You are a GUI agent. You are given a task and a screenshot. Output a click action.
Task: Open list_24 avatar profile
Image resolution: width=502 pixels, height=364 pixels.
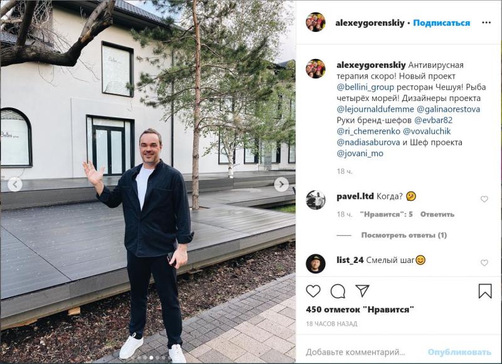316,264
